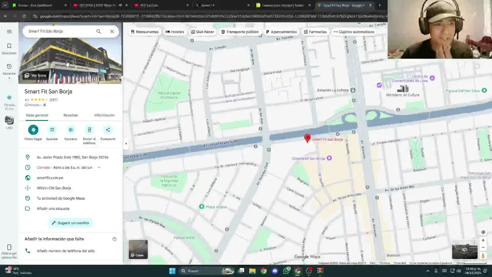Select the Cajeros automáticos chip
The width and height of the screenshot is (492, 277).
354,32
